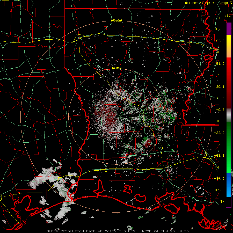Click the 50 NMI range ring label

pos(116,69)
